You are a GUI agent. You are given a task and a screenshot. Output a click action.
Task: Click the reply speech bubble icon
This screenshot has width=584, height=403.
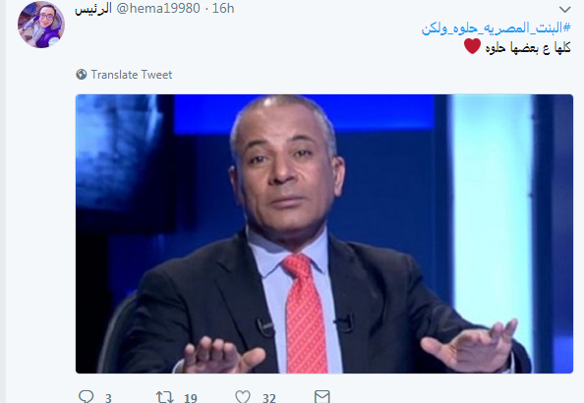[x=87, y=396]
